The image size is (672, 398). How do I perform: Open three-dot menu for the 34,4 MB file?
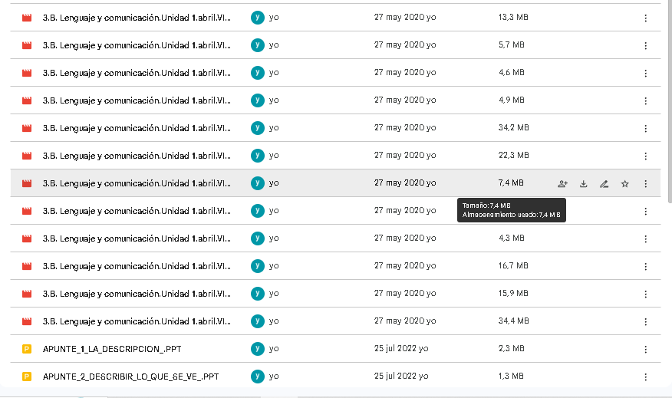coord(645,322)
